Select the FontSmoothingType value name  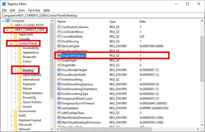[75, 94]
